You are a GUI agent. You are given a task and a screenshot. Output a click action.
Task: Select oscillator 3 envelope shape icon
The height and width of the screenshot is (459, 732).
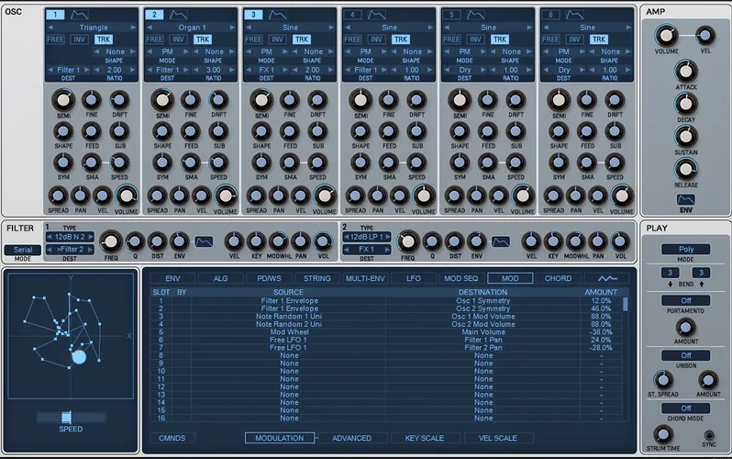point(278,15)
